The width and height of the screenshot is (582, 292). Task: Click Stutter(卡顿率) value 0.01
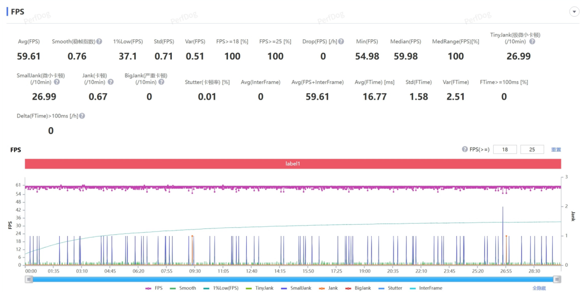207,97
